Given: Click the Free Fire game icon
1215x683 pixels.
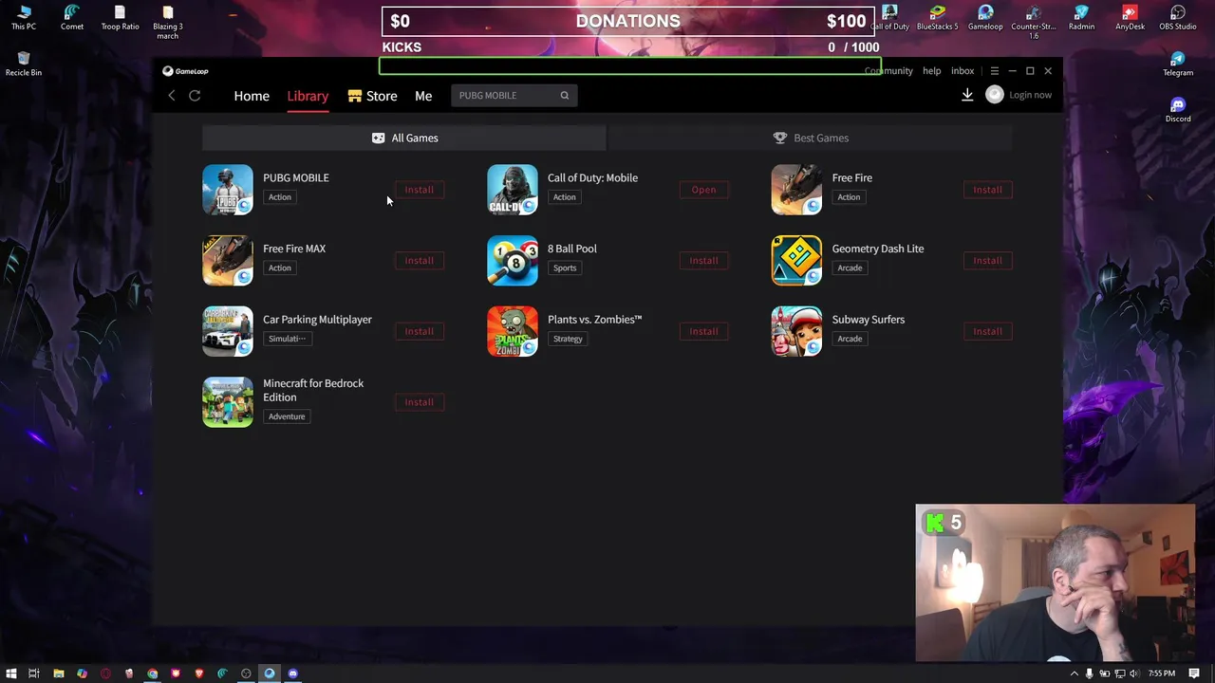Looking at the screenshot, I should 796,190.
